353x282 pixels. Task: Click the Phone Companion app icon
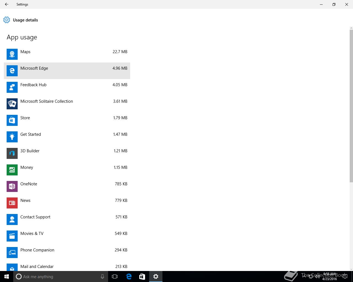pos(12,253)
